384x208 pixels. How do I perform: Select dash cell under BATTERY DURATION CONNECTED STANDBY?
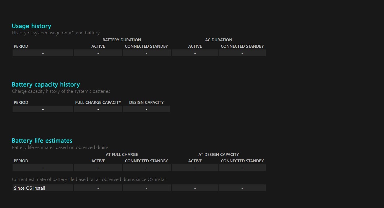146,53
